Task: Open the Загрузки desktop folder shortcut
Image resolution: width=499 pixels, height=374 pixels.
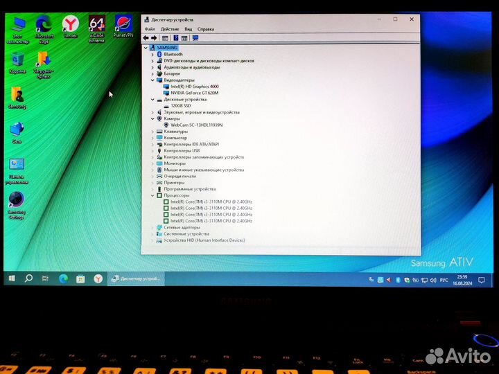Action: [x=44, y=65]
